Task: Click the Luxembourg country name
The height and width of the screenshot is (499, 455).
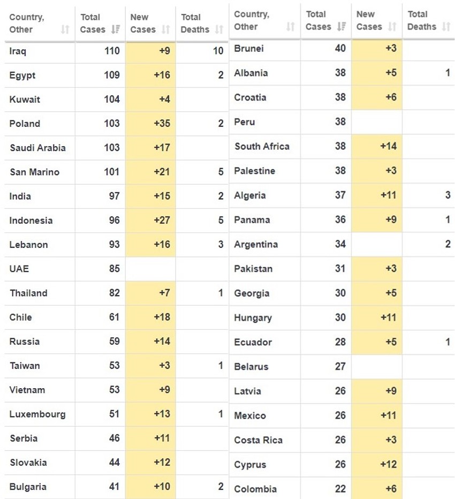Action: (x=37, y=414)
